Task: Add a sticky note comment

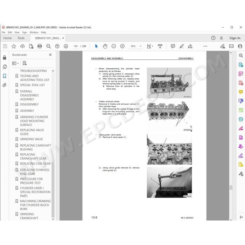Action: (x=173, y=46)
